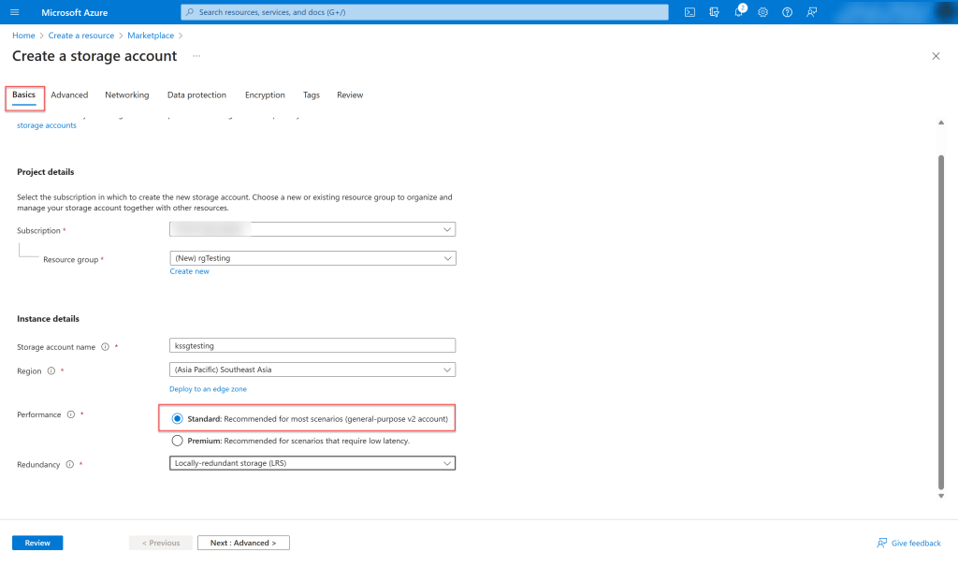Click the vertical scrollbar on the form
Viewport: 958px width, 566px height.
[x=940, y=318]
